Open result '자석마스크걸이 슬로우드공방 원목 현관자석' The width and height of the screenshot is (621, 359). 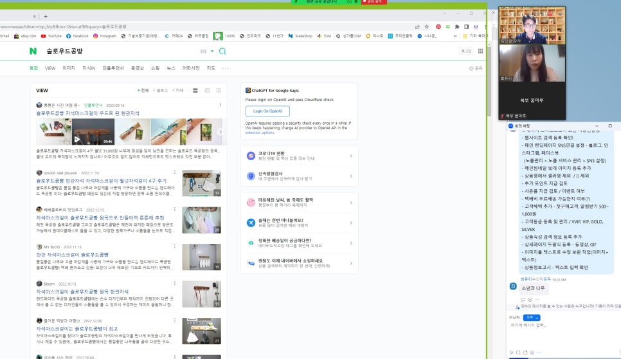[x=82, y=291]
